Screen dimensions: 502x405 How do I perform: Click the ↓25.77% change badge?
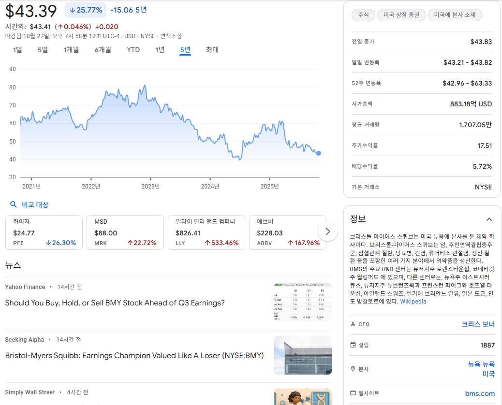86,10
